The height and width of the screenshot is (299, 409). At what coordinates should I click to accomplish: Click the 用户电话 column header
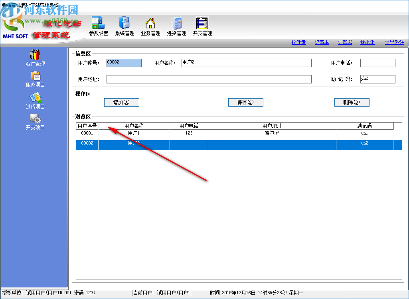189,126
